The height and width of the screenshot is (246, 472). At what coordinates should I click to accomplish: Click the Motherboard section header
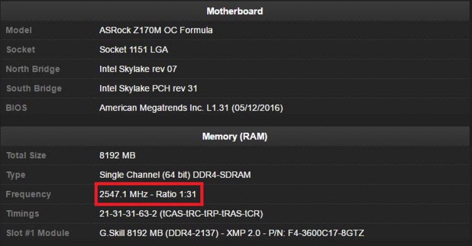tap(234, 11)
